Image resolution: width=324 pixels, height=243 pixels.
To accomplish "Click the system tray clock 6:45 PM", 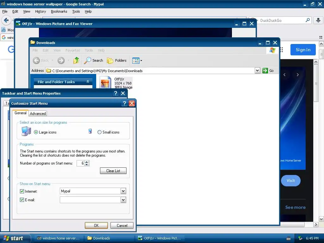I will pos(312,238).
